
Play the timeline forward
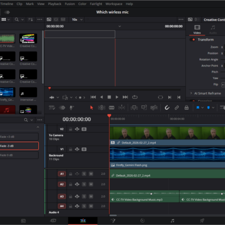coord(117,97)
